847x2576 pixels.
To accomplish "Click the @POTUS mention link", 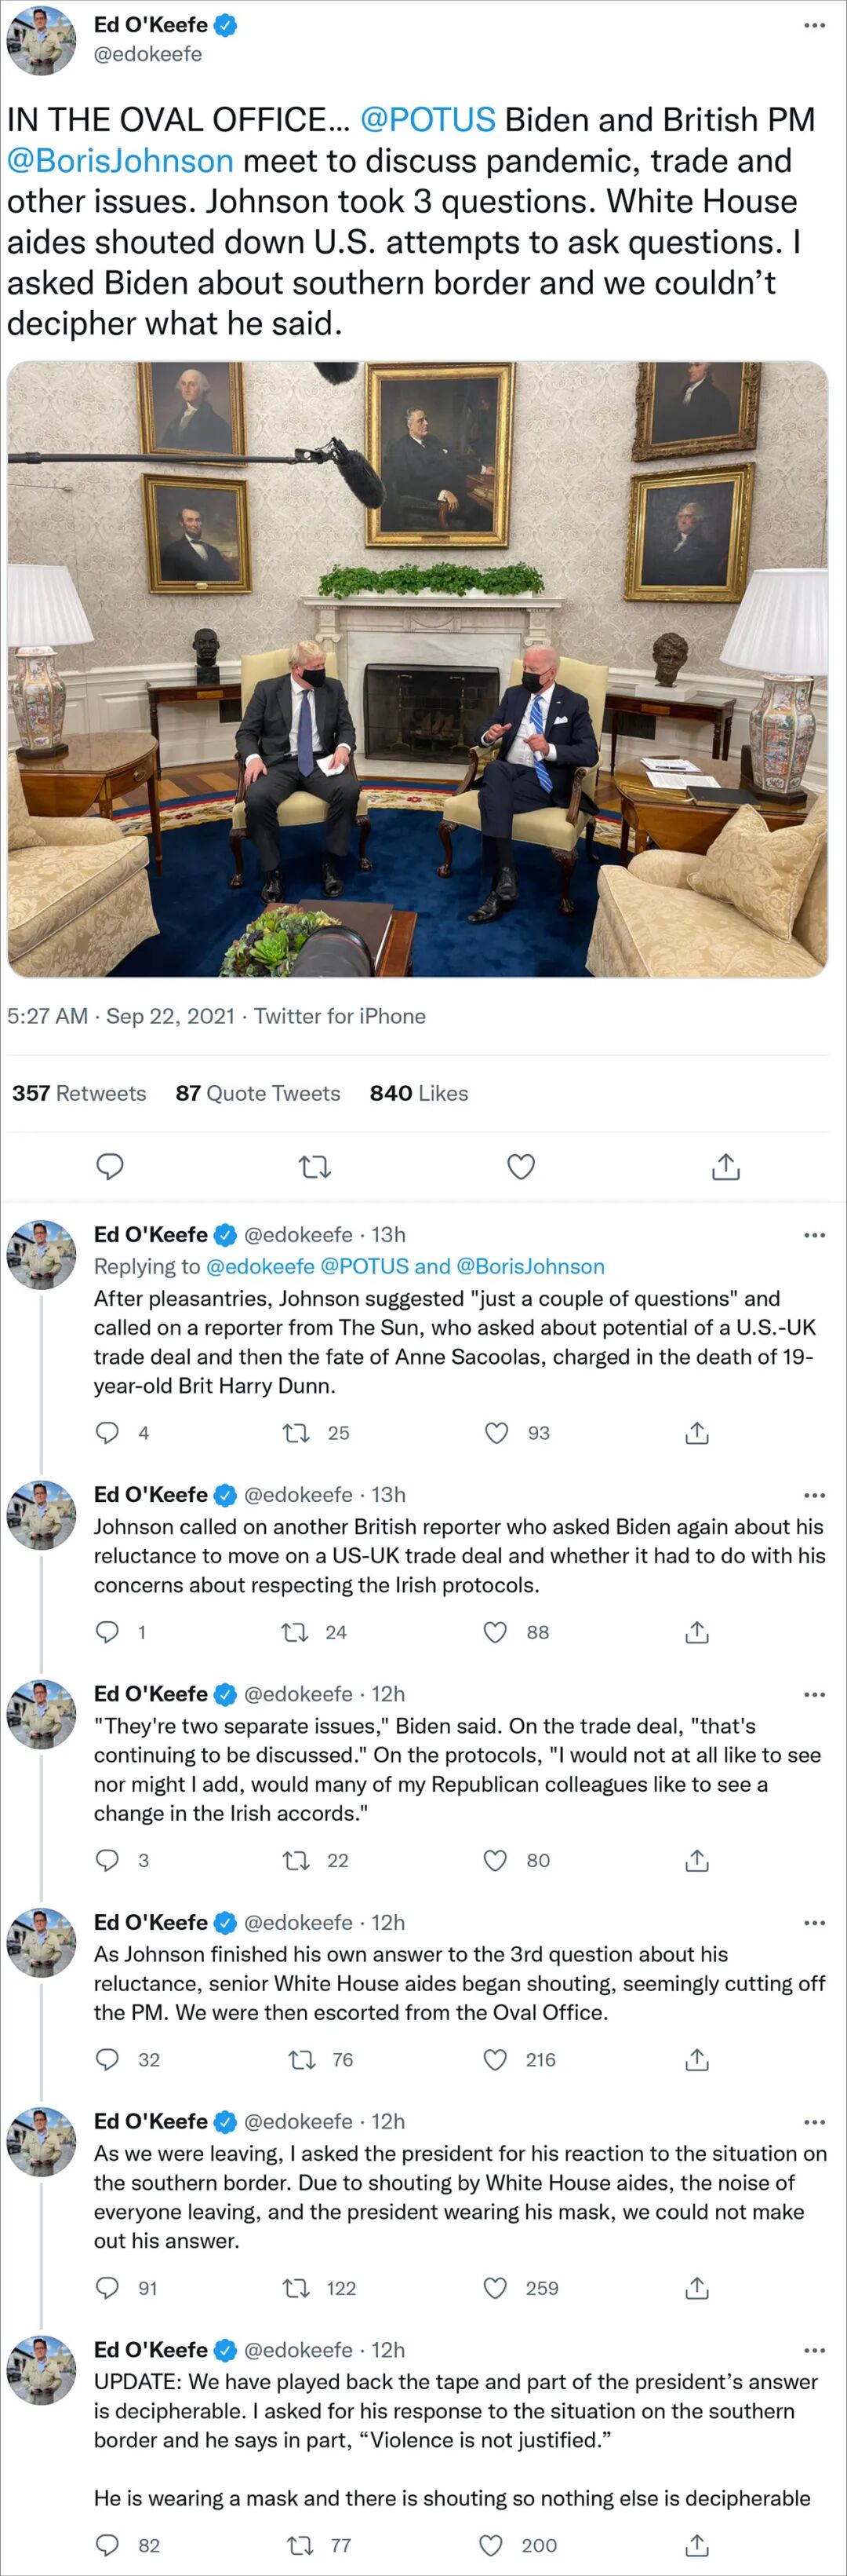I will (x=427, y=120).
